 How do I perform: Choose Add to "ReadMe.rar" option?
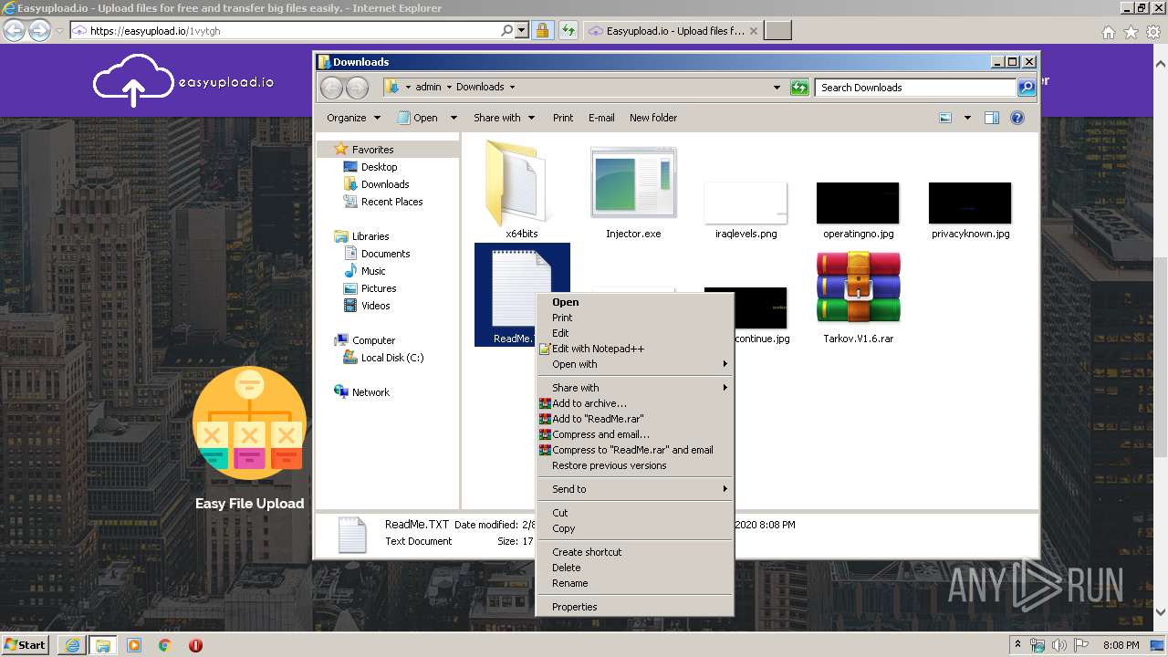tap(634, 419)
